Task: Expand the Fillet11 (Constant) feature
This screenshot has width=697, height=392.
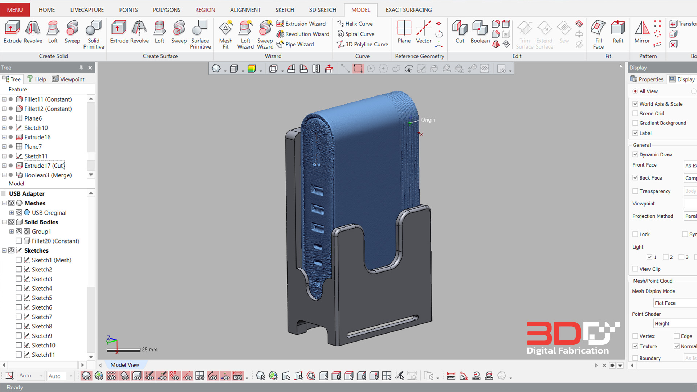Action: pyautogui.click(x=4, y=99)
